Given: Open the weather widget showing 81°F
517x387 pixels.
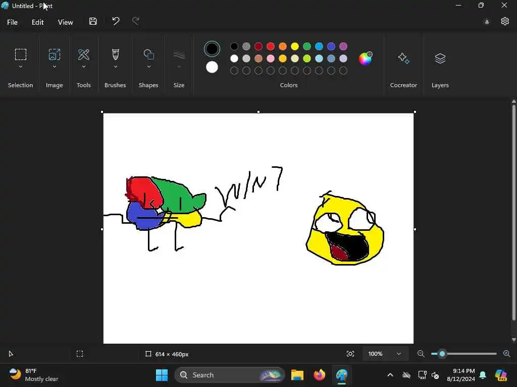Looking at the screenshot, I should click(x=33, y=375).
